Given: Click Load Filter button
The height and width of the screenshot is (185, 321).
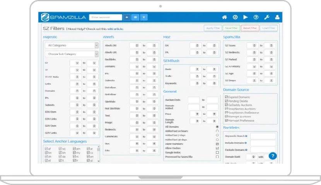Looking at the screenshot, I should coord(269,28).
